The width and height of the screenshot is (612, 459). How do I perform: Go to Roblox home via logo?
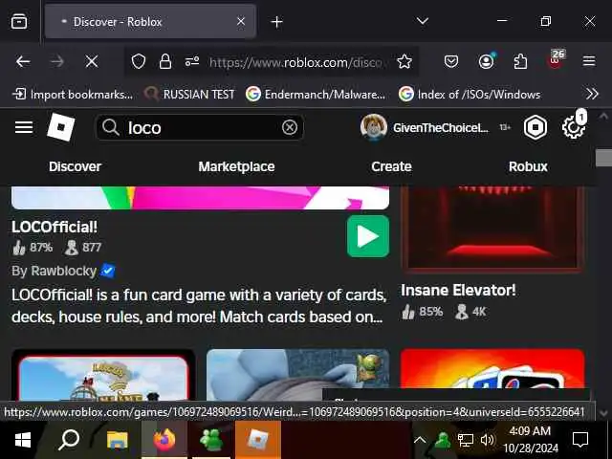pyautogui.click(x=61, y=127)
